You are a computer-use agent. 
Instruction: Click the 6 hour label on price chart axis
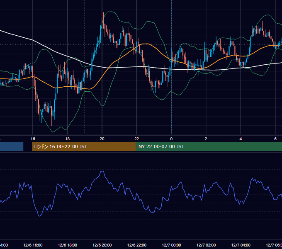(x=275, y=139)
